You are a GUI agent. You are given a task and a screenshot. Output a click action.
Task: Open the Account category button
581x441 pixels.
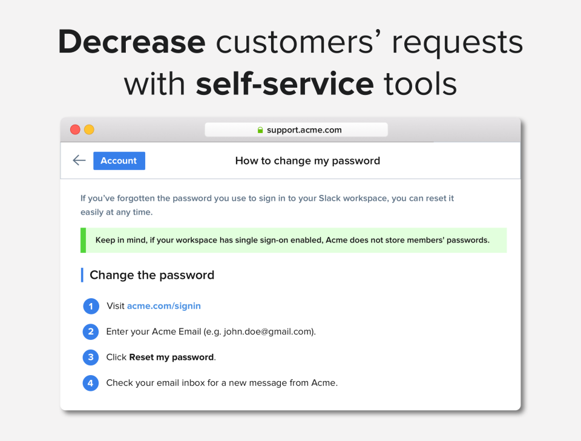119,160
